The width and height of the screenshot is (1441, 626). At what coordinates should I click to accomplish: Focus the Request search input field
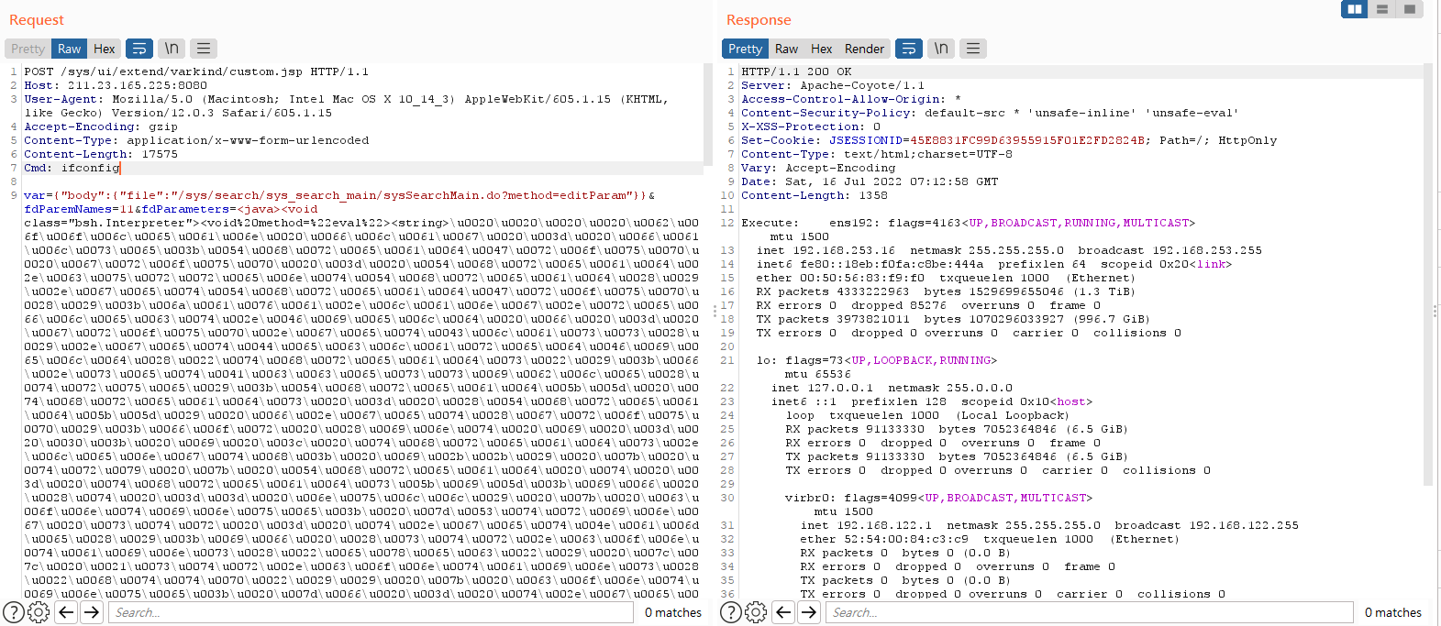[x=371, y=612]
